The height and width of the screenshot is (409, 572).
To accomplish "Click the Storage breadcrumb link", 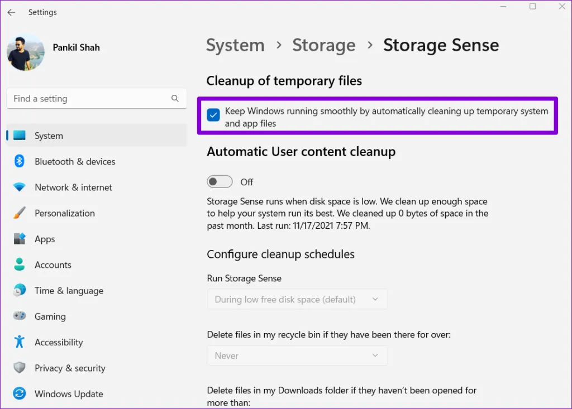I will (324, 45).
